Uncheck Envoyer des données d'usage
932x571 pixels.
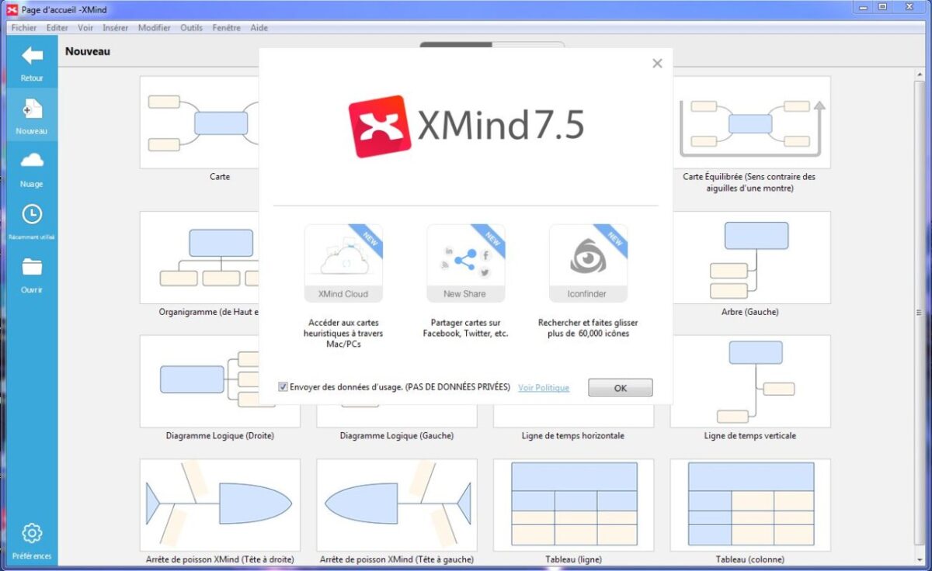(283, 386)
